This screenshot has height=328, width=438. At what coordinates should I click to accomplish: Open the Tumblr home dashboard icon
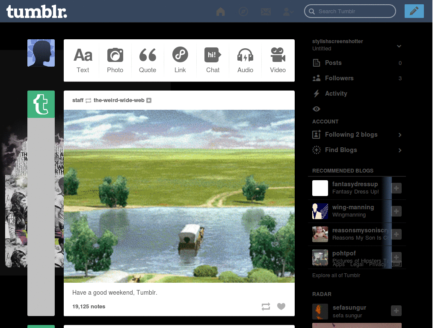coord(220,12)
